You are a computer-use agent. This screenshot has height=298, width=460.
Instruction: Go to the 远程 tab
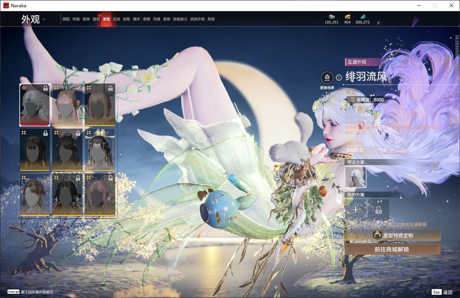click(x=126, y=19)
